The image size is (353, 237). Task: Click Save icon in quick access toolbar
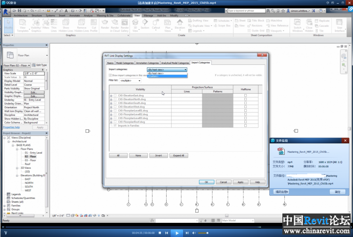(19, 10)
